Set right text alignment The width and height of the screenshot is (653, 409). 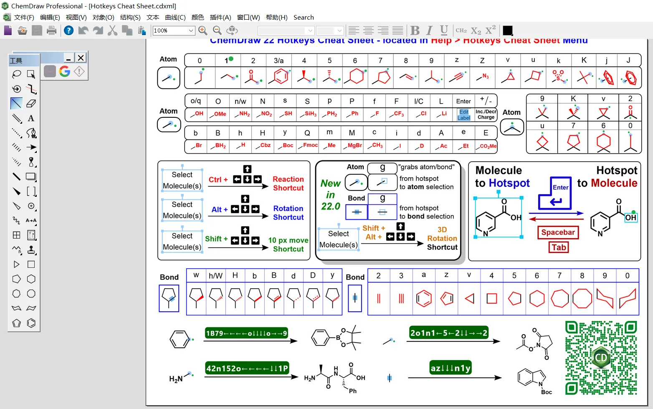[383, 30]
